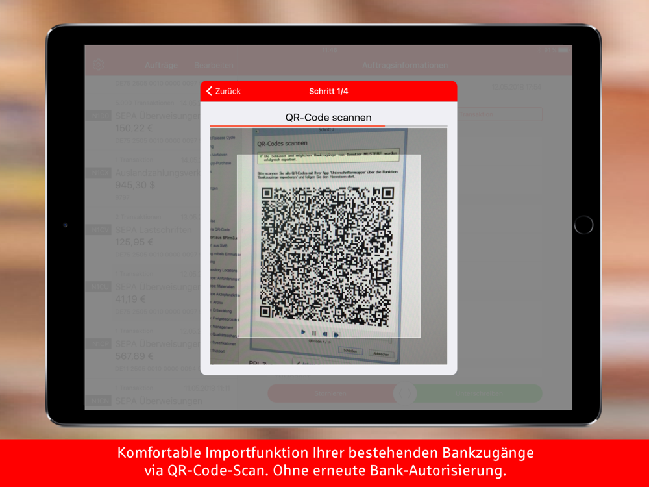
Task: Click the green Unterschreiben button
Action: coord(478,393)
